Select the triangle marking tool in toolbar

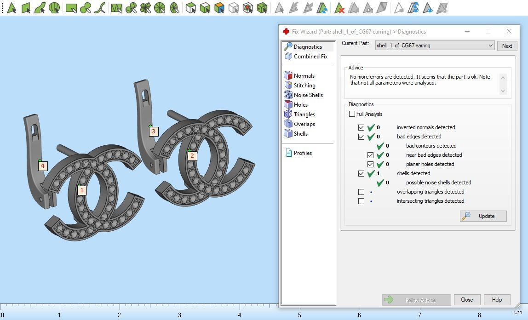coord(11,8)
